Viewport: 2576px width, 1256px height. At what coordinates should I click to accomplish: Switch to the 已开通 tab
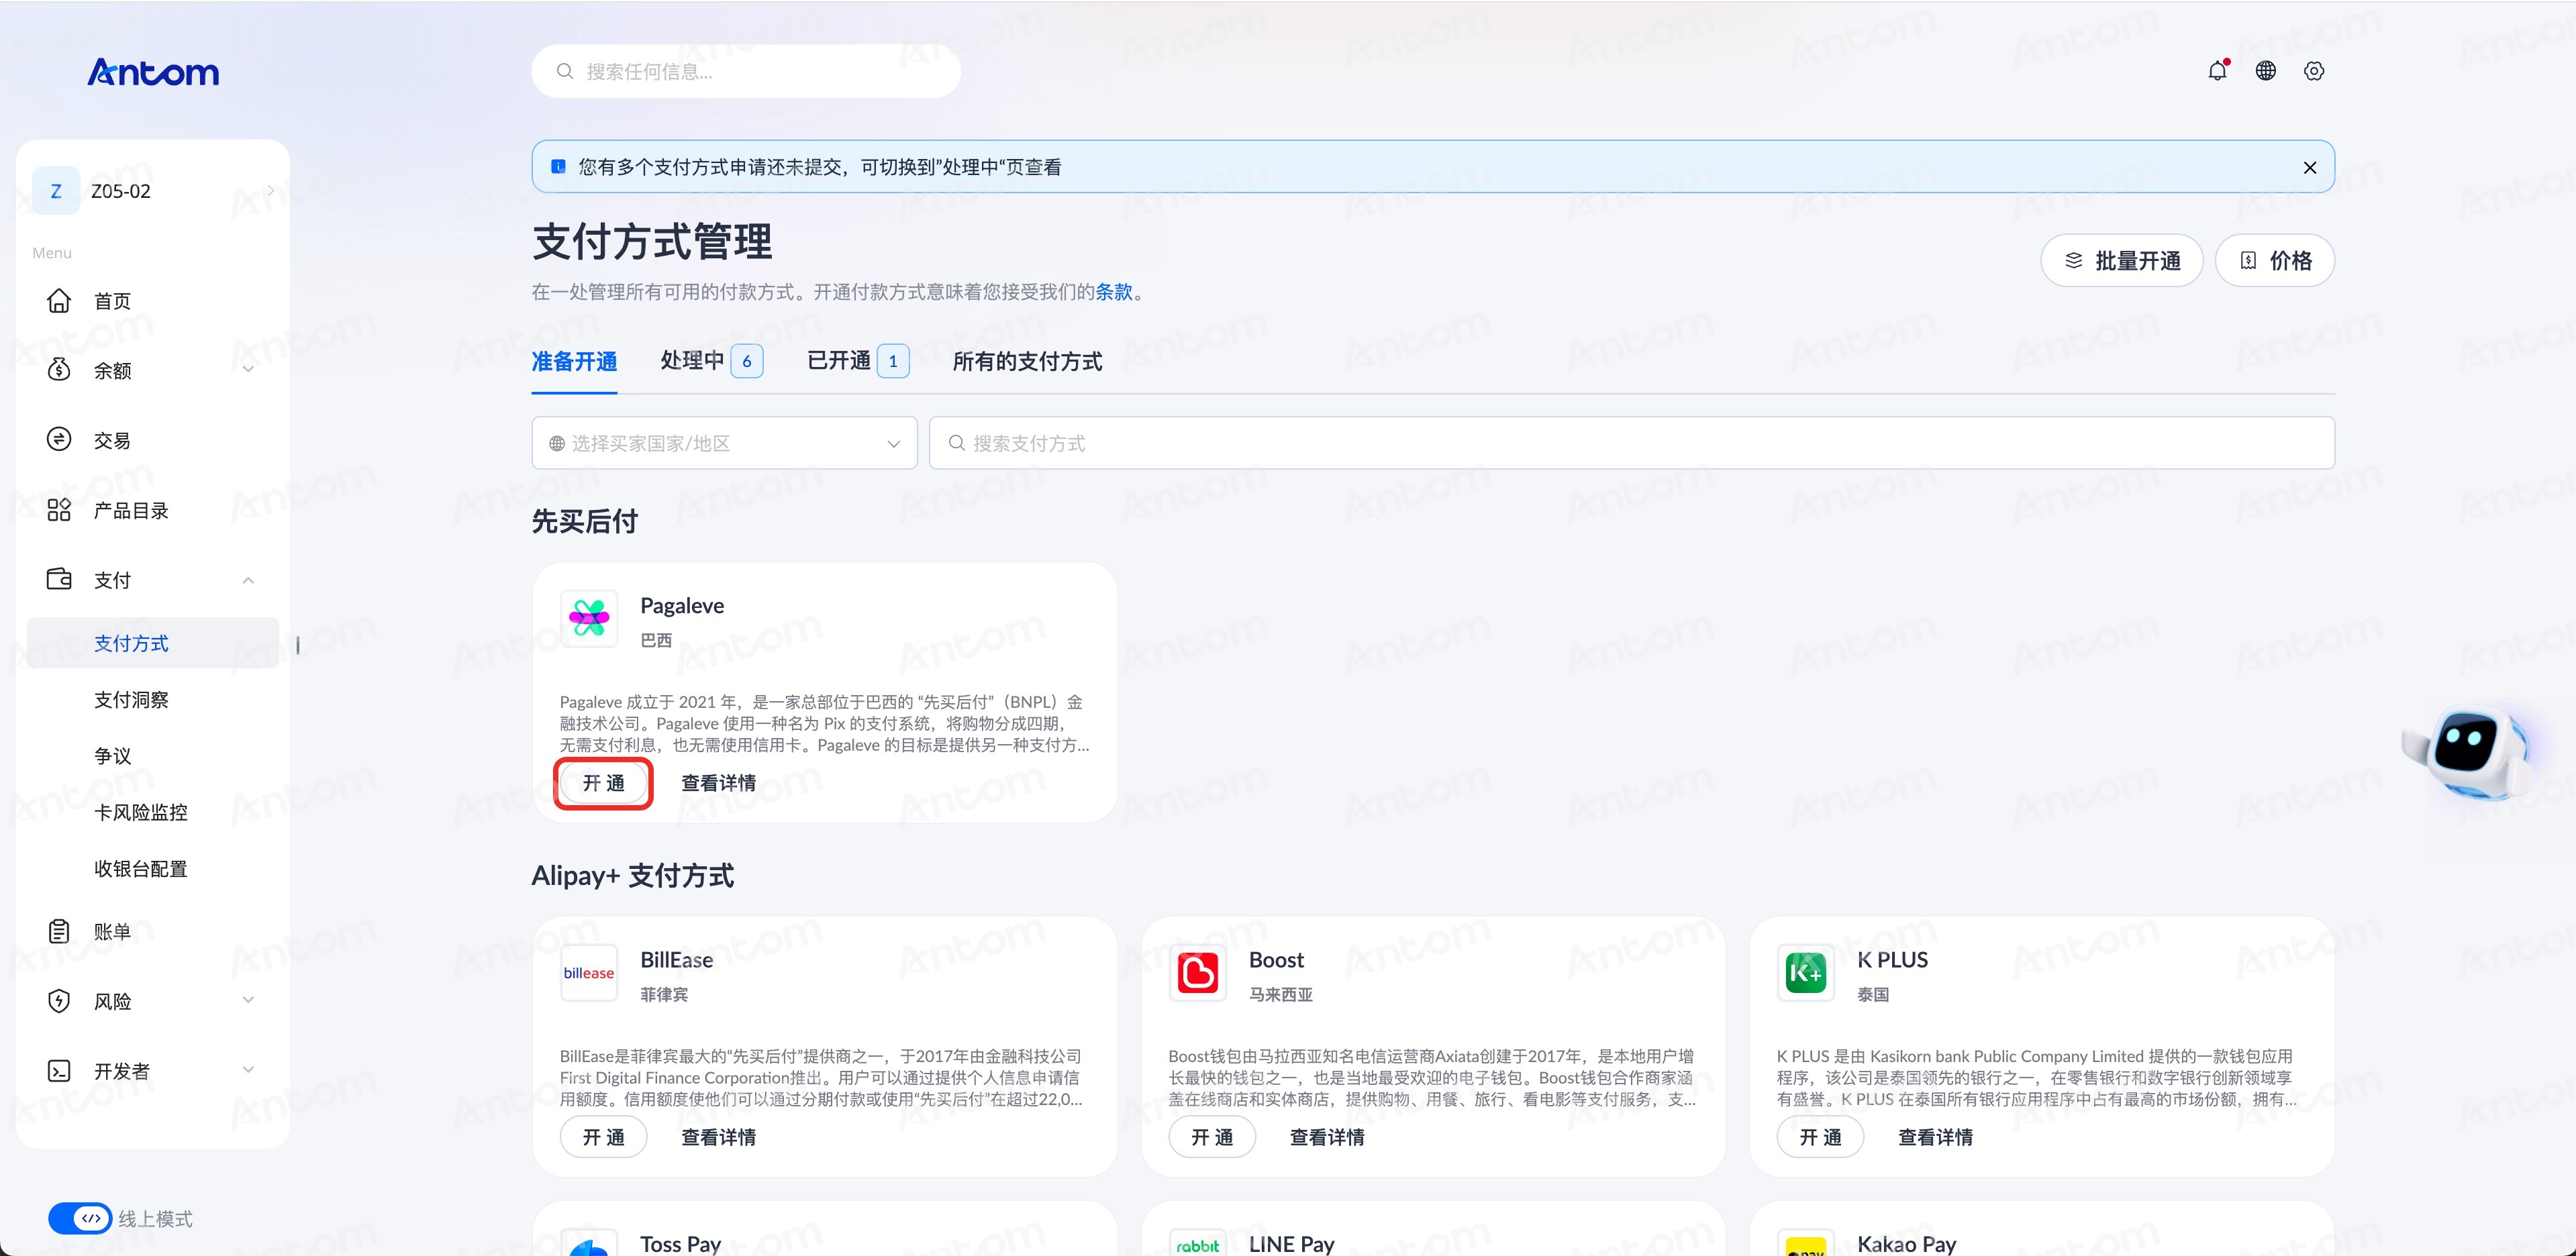(x=858, y=361)
